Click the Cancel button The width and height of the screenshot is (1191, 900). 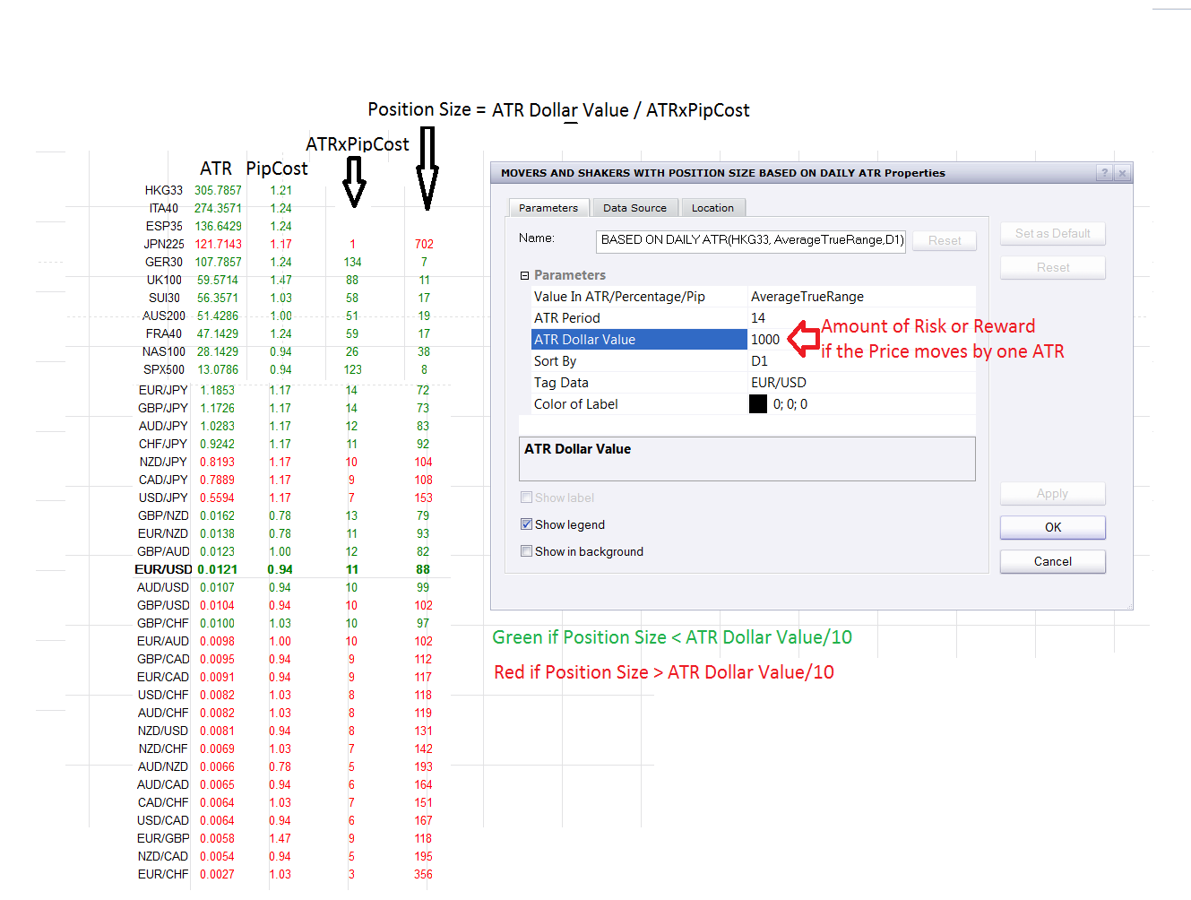coord(1053,561)
